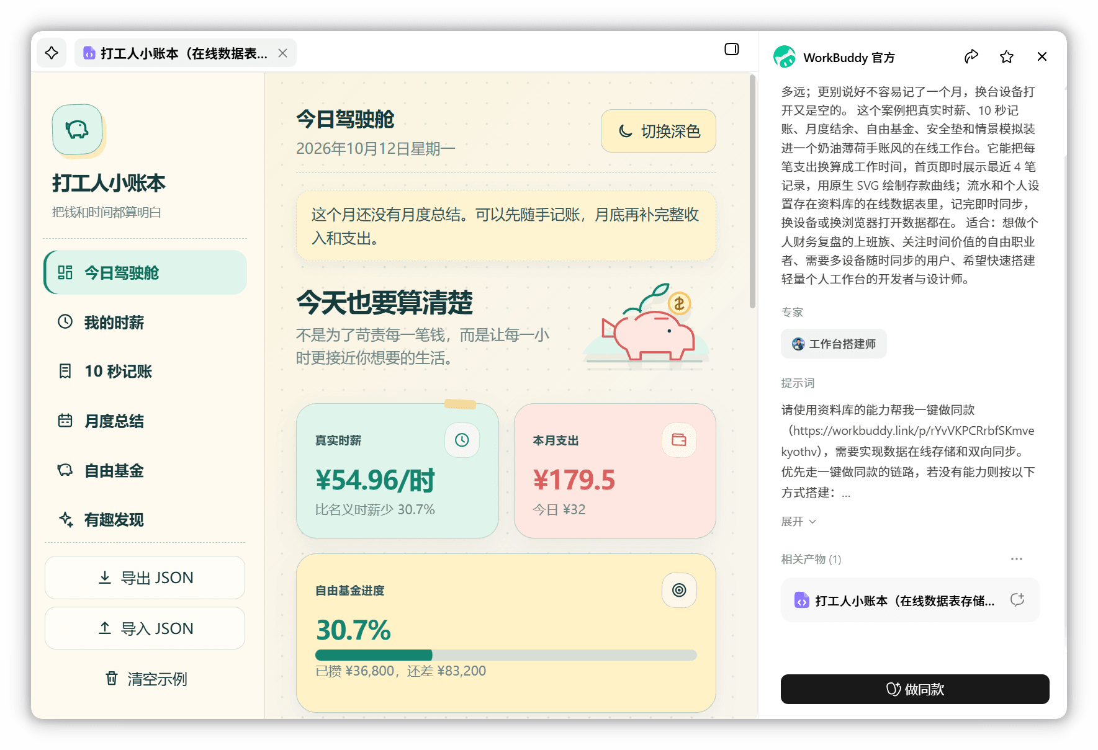Click 比名义时薪少 30.7% text

375,509
